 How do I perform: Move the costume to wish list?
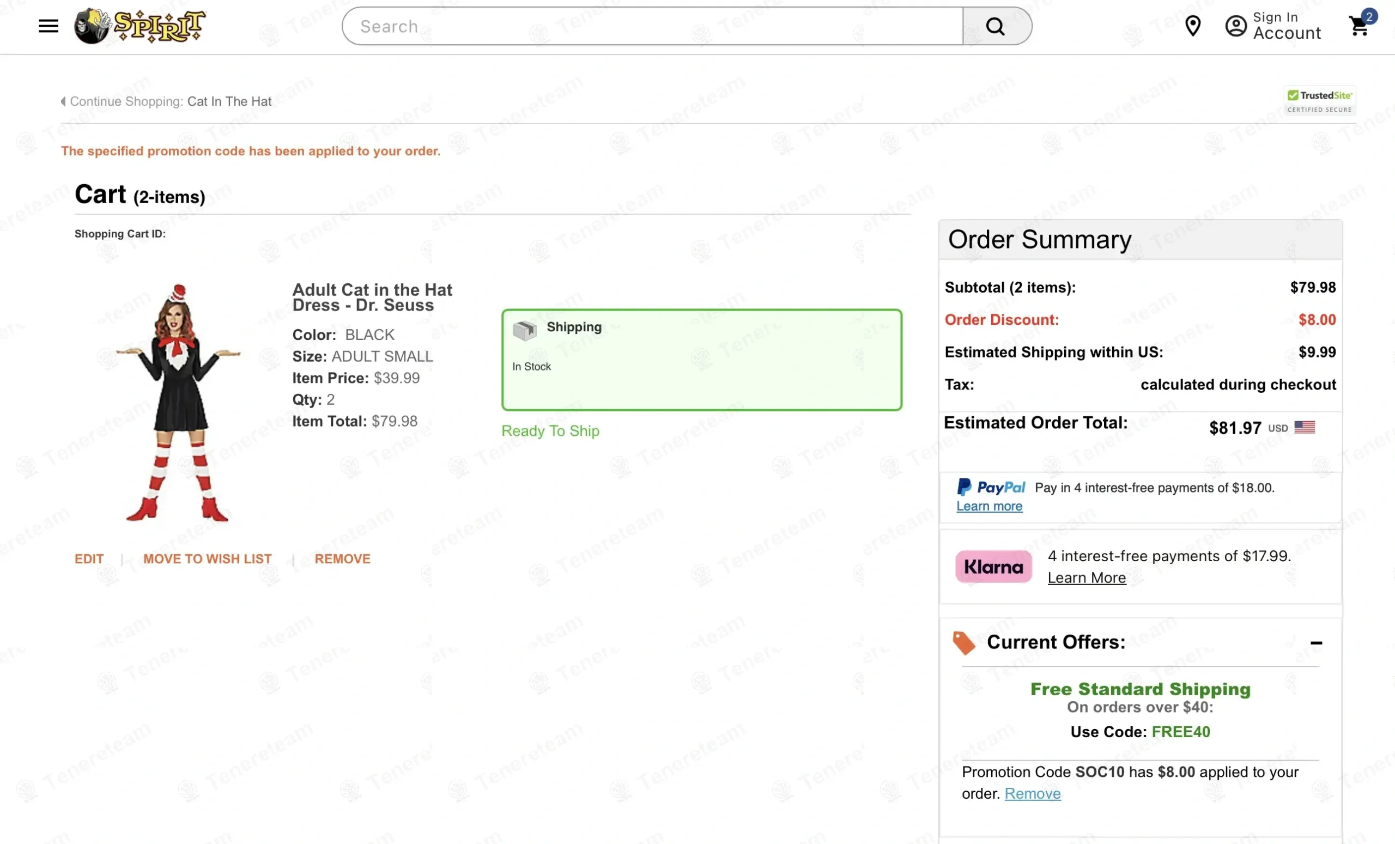point(207,558)
